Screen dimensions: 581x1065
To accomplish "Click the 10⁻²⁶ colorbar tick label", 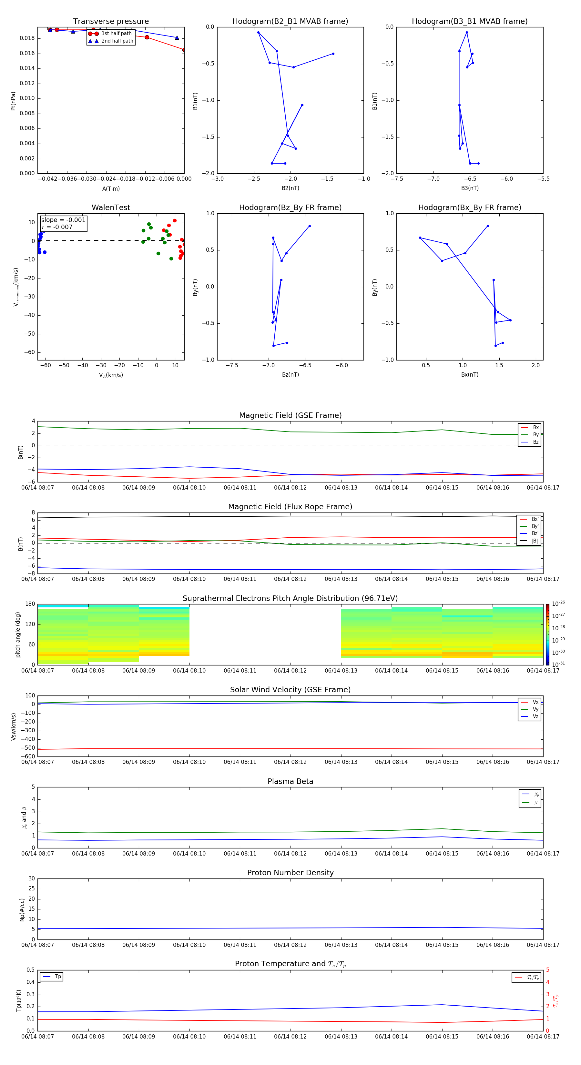I will click(x=558, y=603).
